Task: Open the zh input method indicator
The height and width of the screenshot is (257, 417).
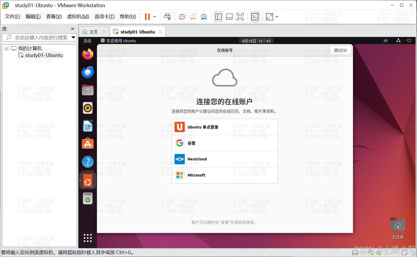Action: (385, 41)
